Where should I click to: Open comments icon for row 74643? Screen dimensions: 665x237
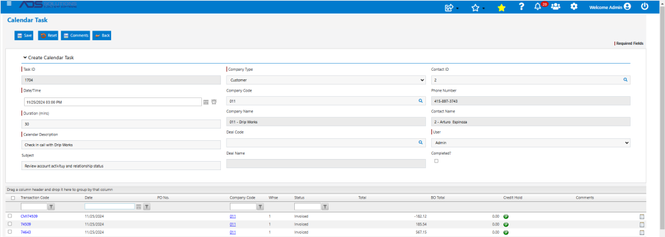(x=642, y=232)
